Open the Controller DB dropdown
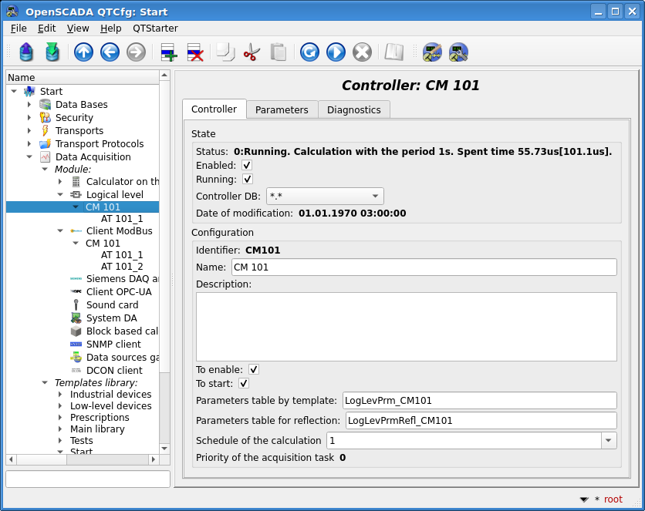This screenshot has height=511, width=645. pos(325,196)
